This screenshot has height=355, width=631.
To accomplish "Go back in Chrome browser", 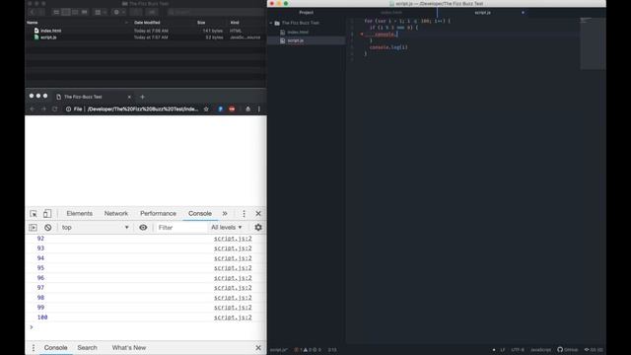I will [33, 109].
